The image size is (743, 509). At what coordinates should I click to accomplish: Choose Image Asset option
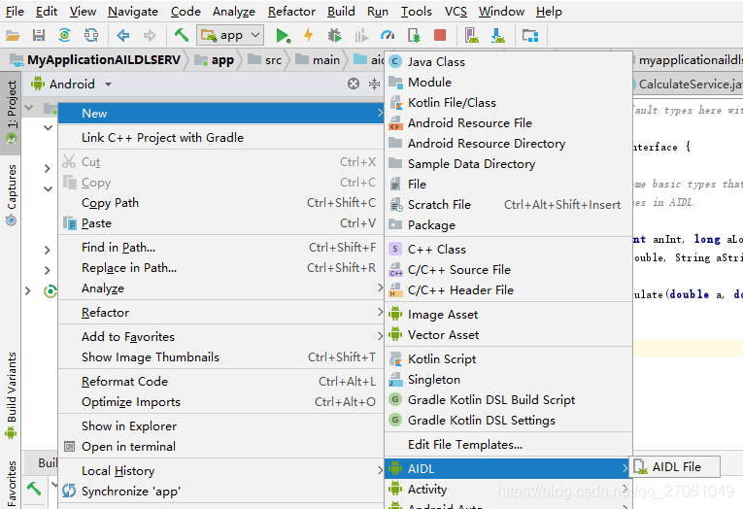tap(508, 314)
